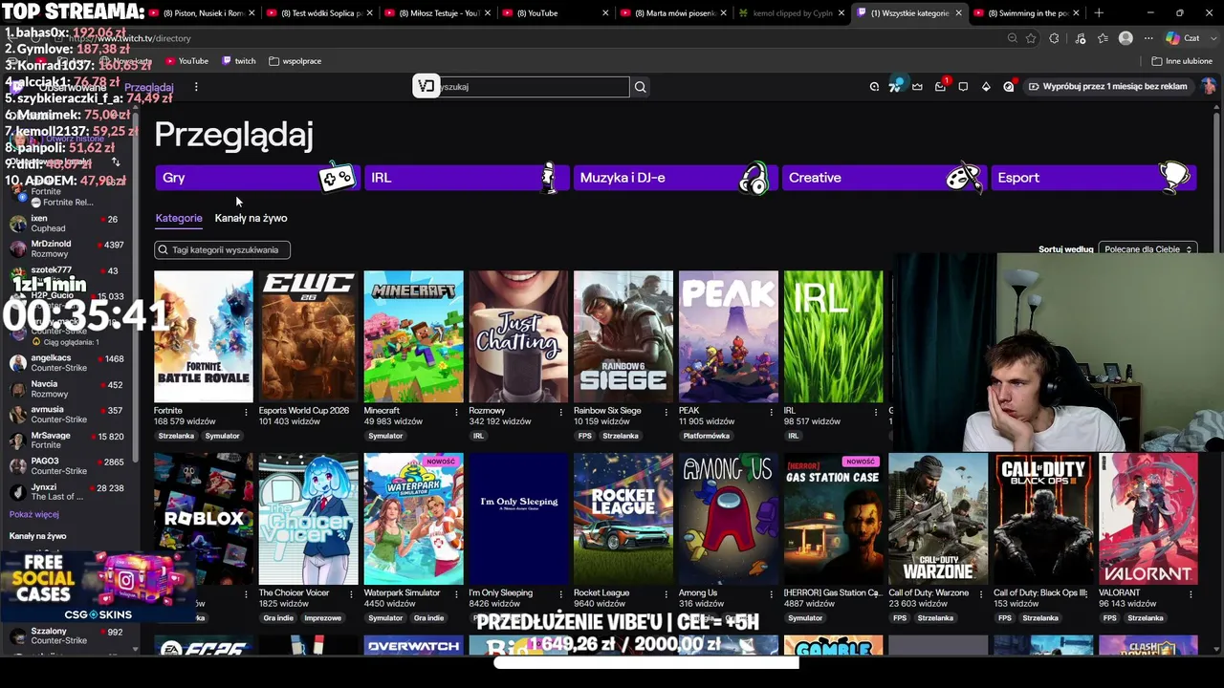Open the Call of Duty Warzone cover
The width and height of the screenshot is (1224, 688).
(x=938, y=519)
